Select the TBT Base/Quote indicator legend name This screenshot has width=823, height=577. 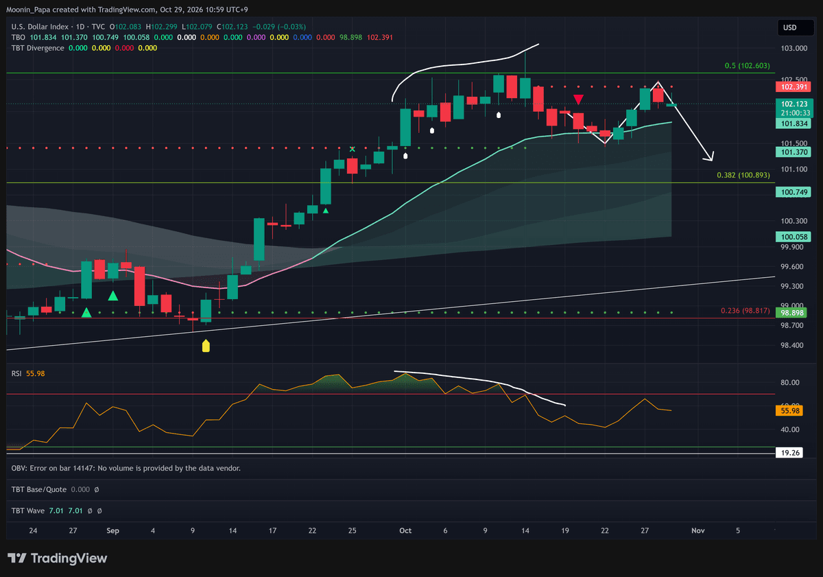(x=38, y=490)
